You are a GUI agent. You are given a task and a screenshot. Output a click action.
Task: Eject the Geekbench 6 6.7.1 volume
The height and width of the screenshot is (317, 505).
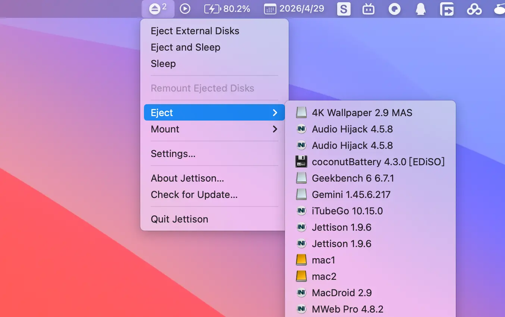point(370,178)
